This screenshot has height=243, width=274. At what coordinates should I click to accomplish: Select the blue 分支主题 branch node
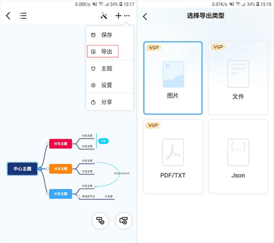point(60,194)
